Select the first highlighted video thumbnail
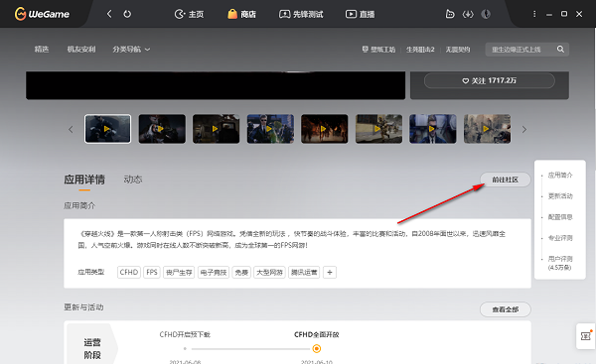The height and width of the screenshot is (364, 596). (x=107, y=129)
